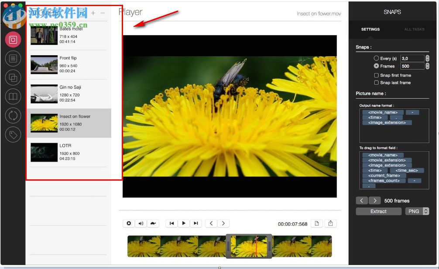Open the player settings gear icon
This screenshot has width=439, height=269.
(x=128, y=223)
